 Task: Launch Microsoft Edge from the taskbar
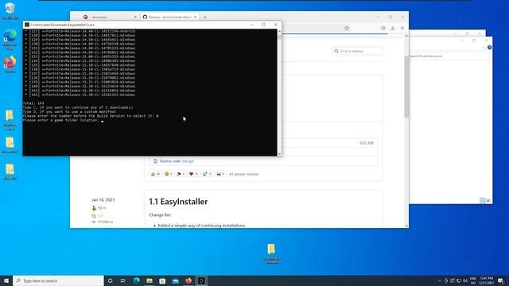click(x=136, y=280)
